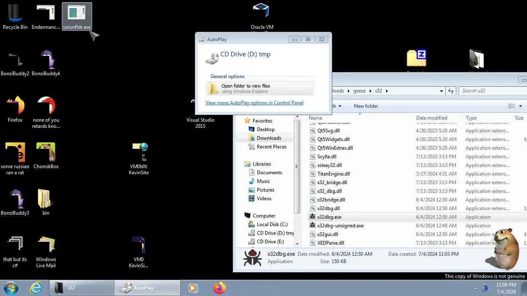Select the x32dbg.exe file
527x296 pixels.
(329, 217)
